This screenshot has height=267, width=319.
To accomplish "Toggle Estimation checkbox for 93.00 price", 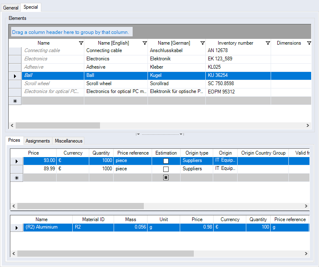I will (x=166, y=161).
